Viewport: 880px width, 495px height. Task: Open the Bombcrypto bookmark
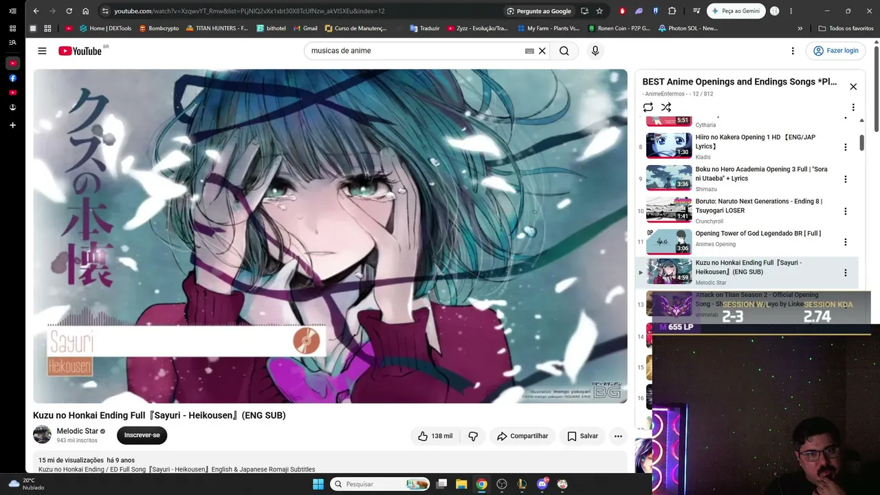pyautogui.click(x=159, y=28)
